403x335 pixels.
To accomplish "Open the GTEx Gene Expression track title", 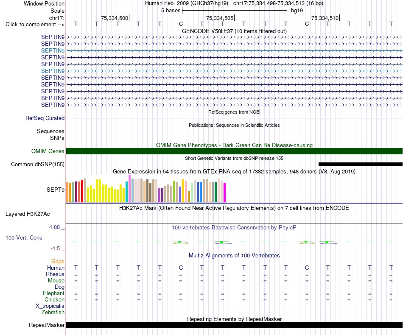I will tap(234, 171).
